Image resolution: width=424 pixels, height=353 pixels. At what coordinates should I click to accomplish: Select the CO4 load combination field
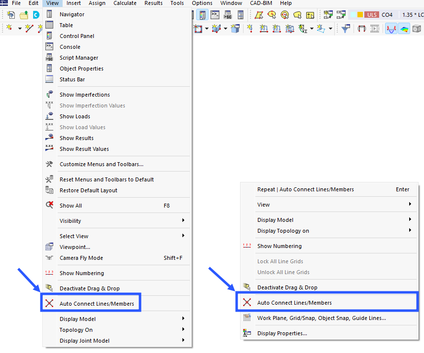387,14
